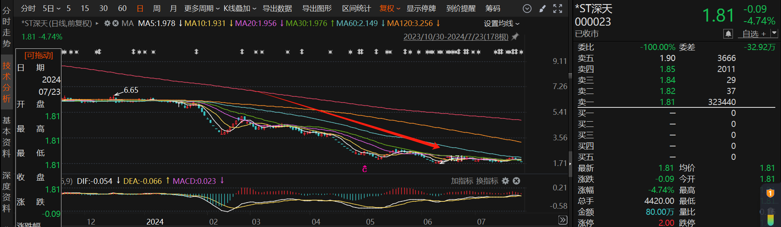Click the small arrow beside chart title
This screenshot has width=781, height=227.
coord(97,24)
